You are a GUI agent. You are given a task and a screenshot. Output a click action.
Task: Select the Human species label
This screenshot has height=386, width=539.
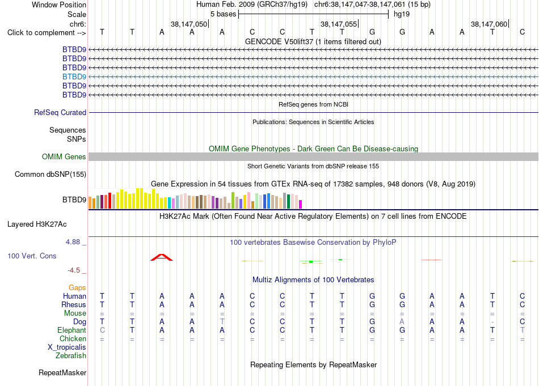tap(74, 296)
